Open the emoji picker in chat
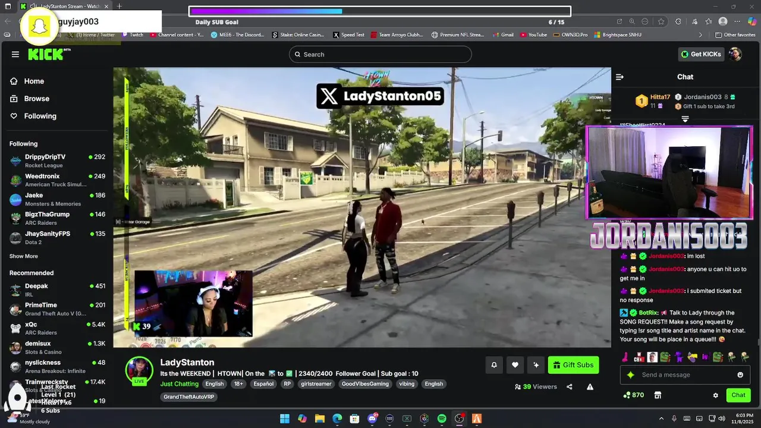Image resolution: width=761 pixels, height=428 pixels. coord(740,375)
